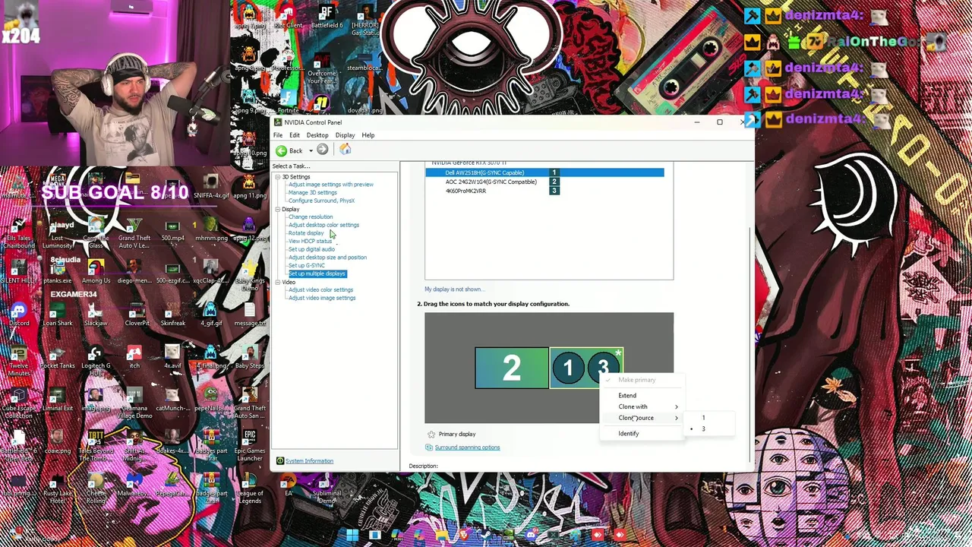
Task: Collapse the 3D Settings tree node
Action: pyautogui.click(x=278, y=177)
